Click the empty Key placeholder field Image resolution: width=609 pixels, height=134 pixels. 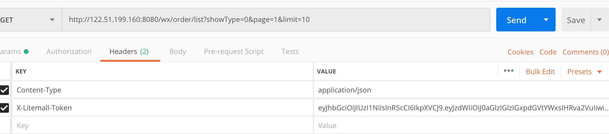pos(162,125)
